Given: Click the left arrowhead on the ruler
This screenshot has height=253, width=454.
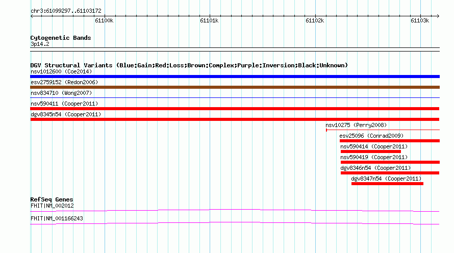Looking at the screenshot, I should tap(32, 16).
